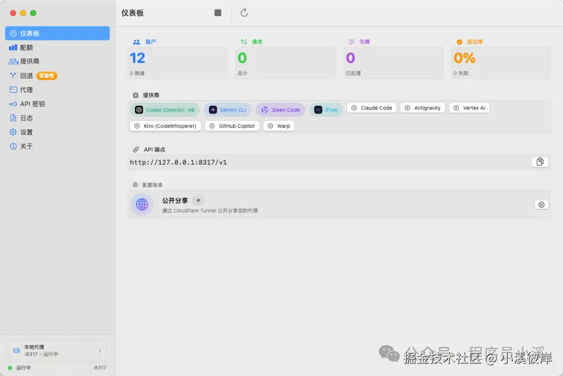Select the iFlow provider chip
The image size is (563, 376).
click(326, 110)
